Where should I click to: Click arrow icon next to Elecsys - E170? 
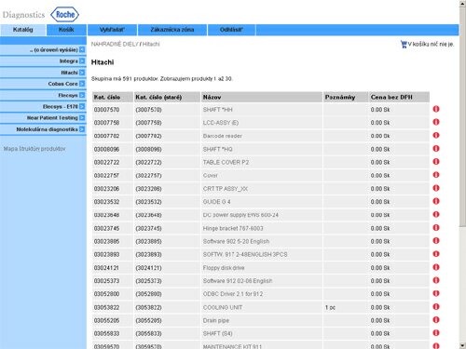pos(82,106)
